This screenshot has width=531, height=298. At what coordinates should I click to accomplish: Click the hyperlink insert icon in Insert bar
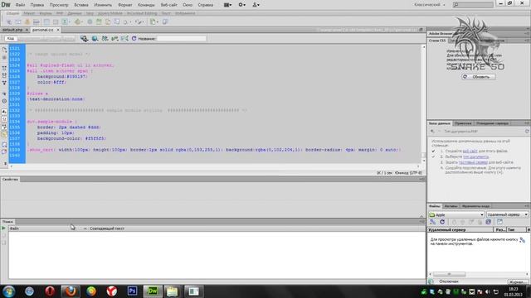(9, 22)
